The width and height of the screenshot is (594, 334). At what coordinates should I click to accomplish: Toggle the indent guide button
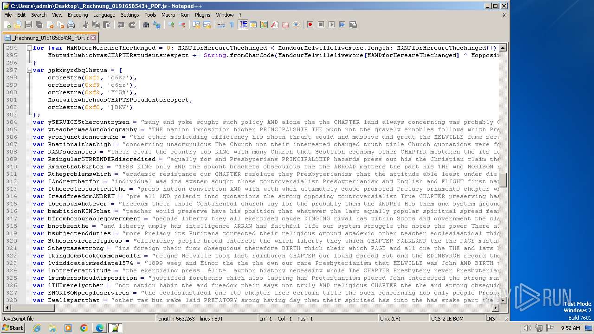coord(243,25)
